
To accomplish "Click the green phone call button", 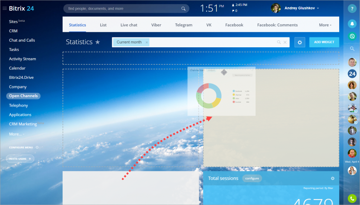I will tap(352, 199).
